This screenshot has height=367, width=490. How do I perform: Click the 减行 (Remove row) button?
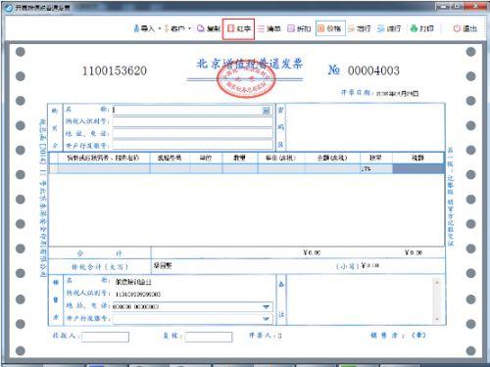point(389,28)
